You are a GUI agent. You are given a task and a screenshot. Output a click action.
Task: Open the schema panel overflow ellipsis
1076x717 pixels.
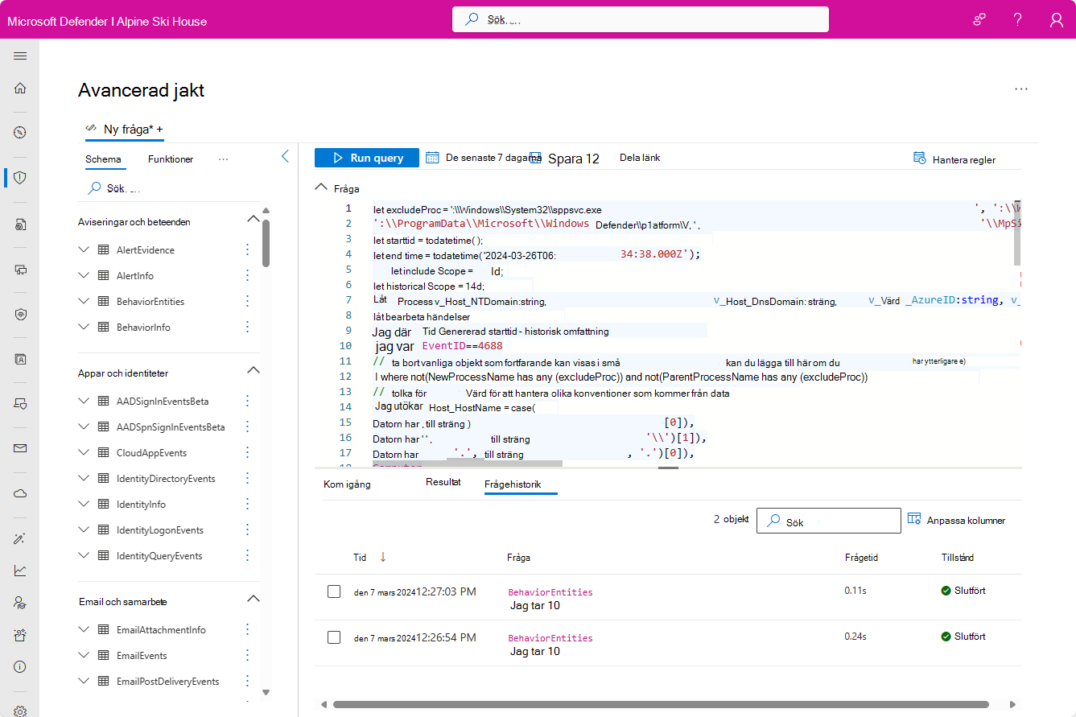pos(224,159)
